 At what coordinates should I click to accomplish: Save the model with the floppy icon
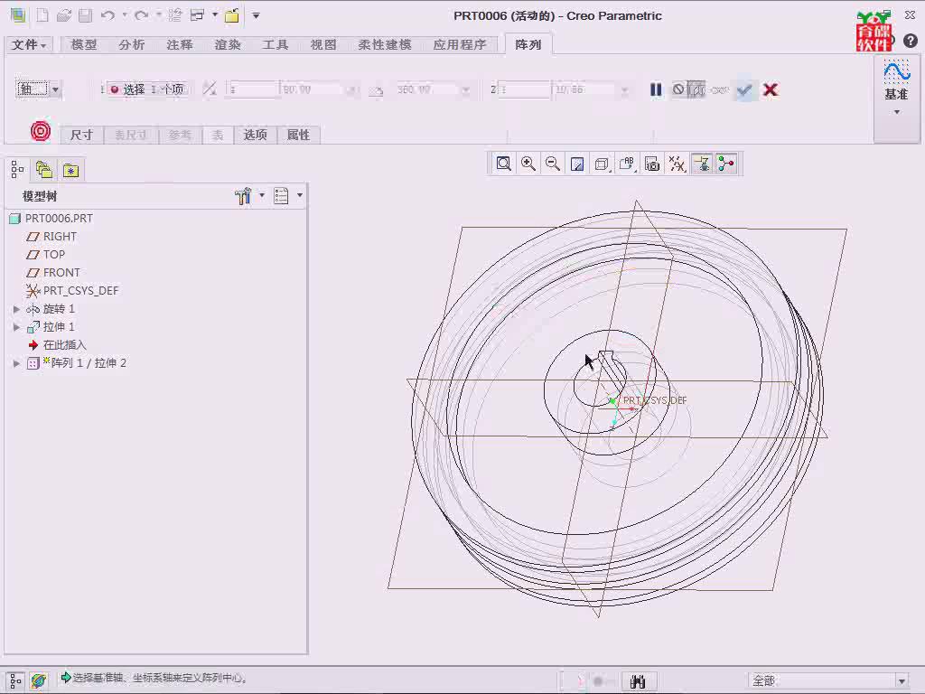86,15
